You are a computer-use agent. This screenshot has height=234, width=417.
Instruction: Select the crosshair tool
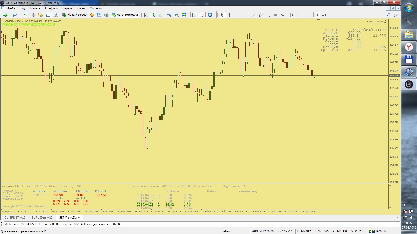tap(229, 15)
